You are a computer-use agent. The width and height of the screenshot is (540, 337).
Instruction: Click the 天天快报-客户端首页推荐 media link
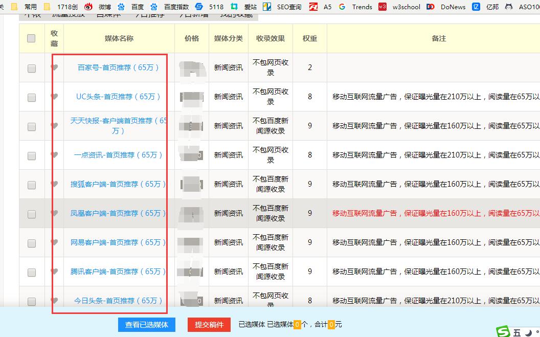pos(119,126)
